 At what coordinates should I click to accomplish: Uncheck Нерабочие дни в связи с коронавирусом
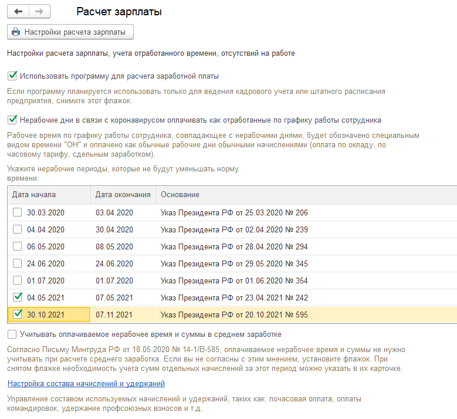12,120
